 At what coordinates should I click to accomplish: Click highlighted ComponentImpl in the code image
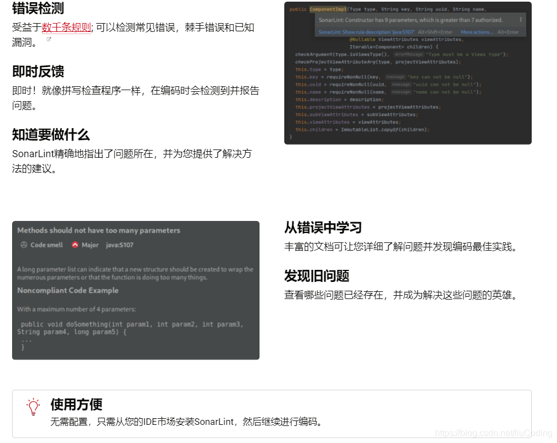(328, 9)
